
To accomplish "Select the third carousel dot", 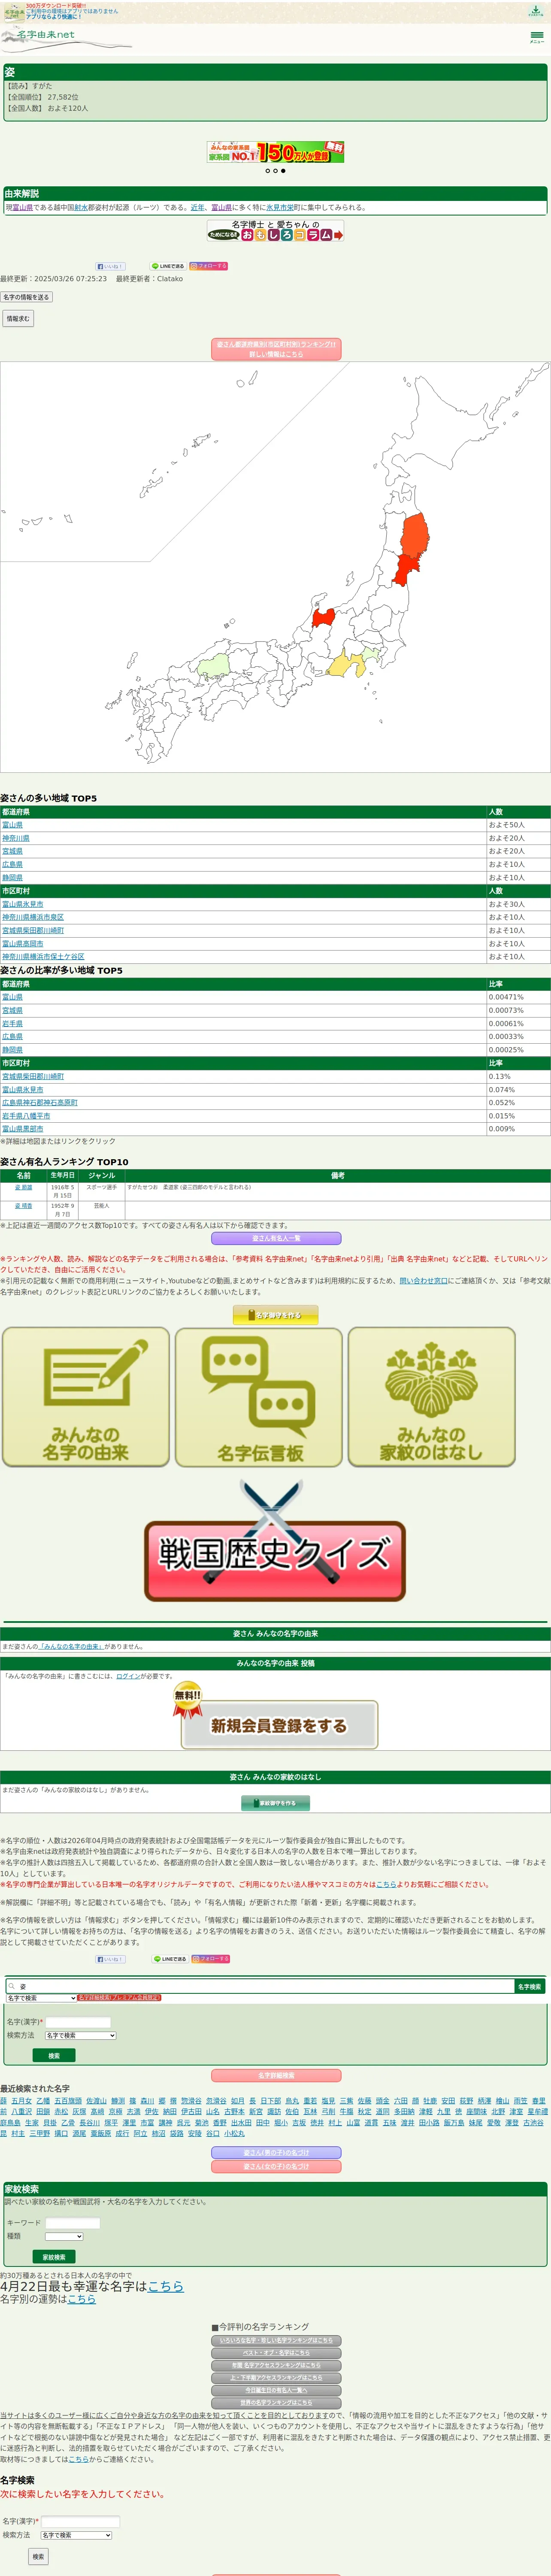I will point(283,171).
